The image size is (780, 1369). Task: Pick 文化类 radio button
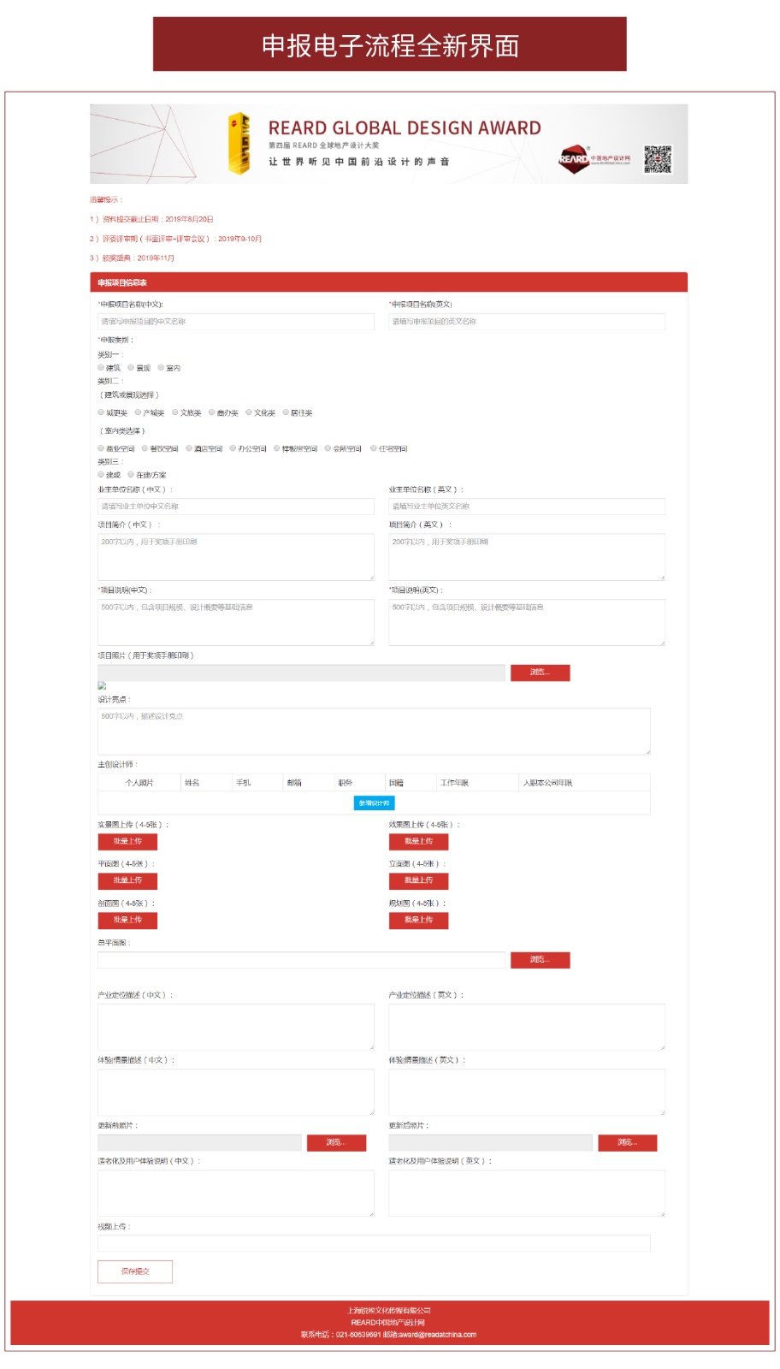pos(249,412)
